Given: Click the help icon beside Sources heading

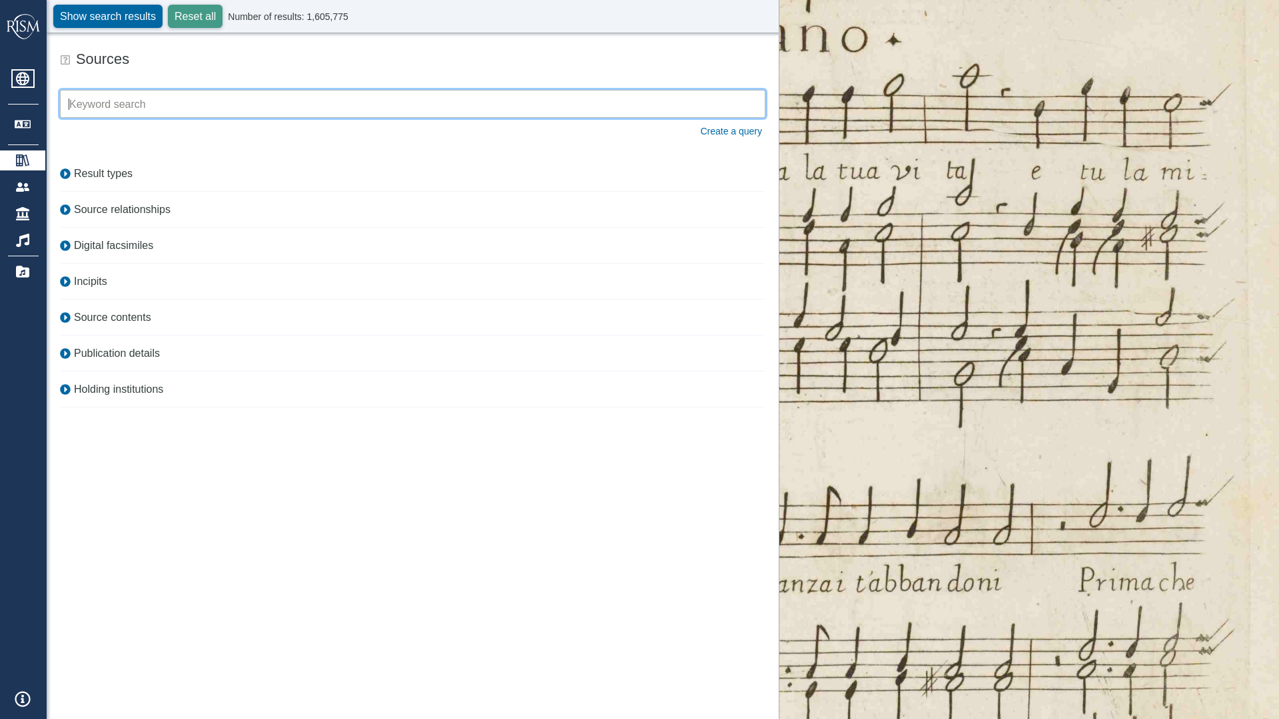Looking at the screenshot, I should pos(65,60).
